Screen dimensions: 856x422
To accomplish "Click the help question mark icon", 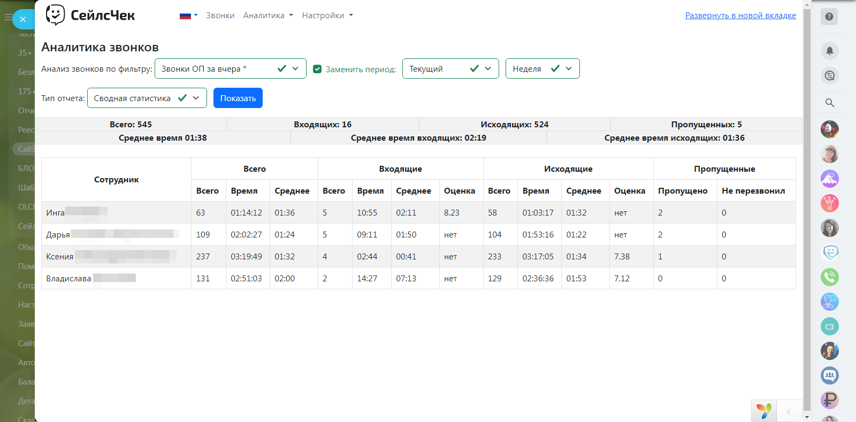I will 829,17.
